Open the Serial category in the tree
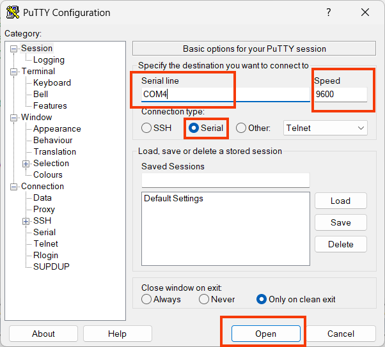385x347 pixels. point(44,232)
